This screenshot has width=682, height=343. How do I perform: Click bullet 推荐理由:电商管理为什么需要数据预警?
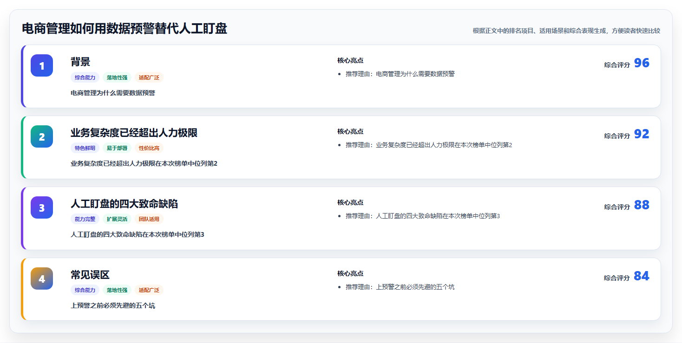pyautogui.click(x=400, y=74)
